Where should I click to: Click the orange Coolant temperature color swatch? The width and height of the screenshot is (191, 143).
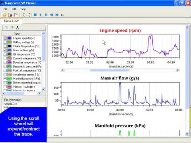point(10,58)
